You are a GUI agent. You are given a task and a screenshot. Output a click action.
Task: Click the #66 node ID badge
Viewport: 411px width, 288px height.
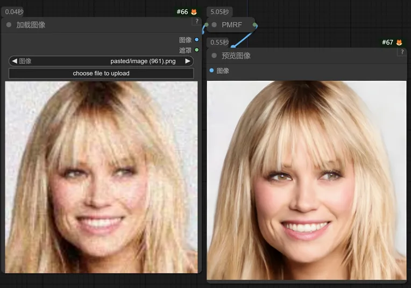click(182, 12)
